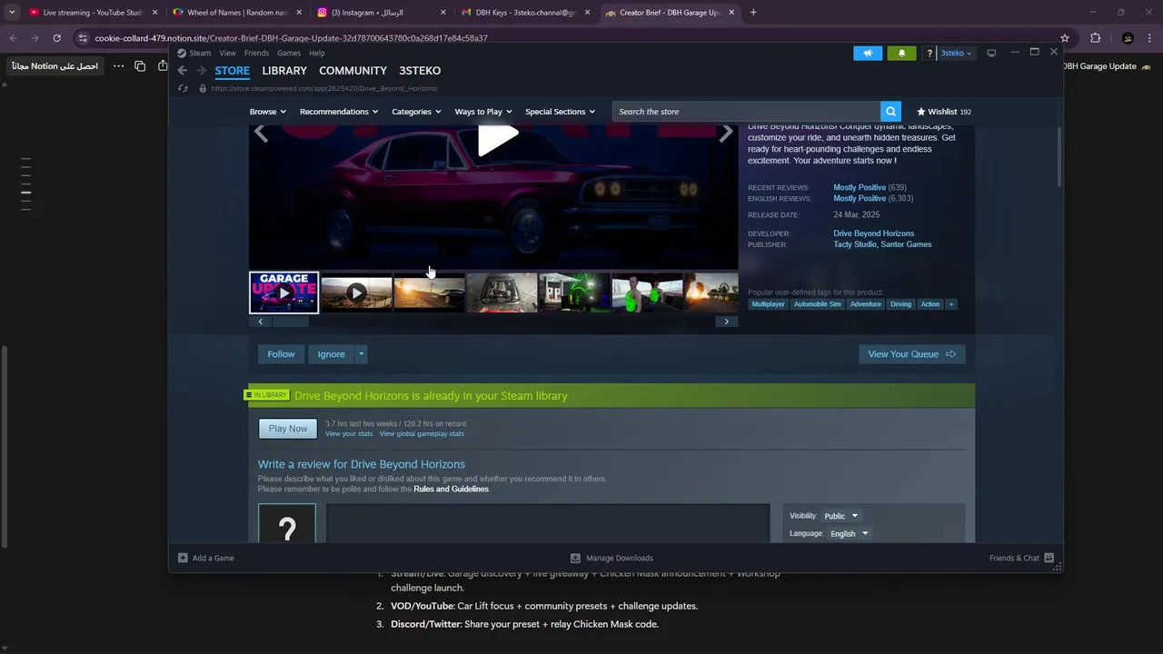Expand the Browse dropdown
Viewport: 1163px width, 654px height.
click(x=268, y=112)
